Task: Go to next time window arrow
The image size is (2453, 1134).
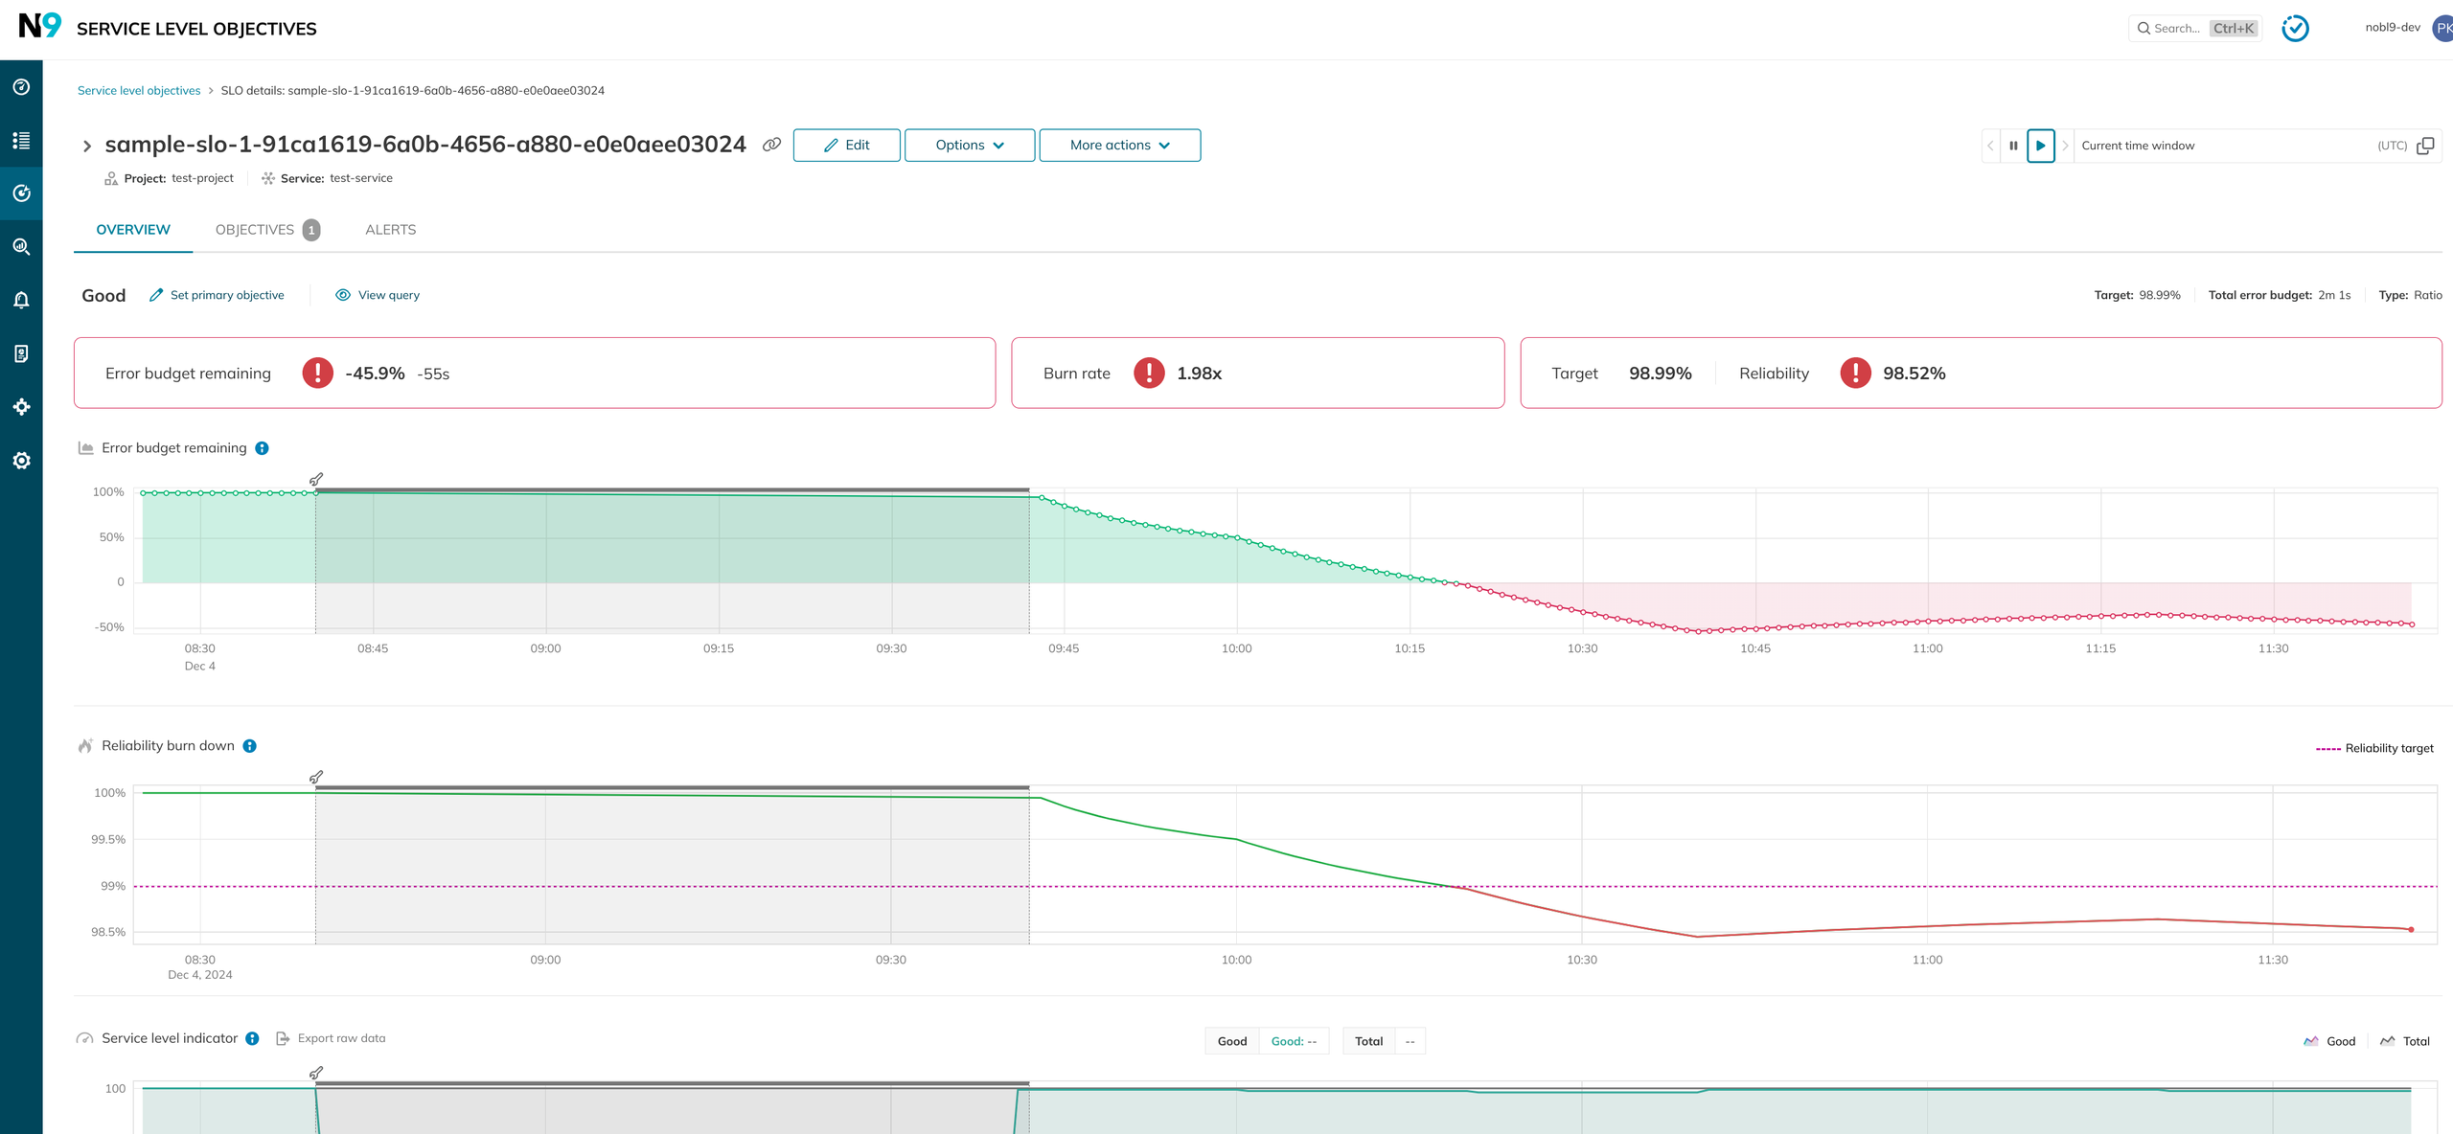Action: pyautogui.click(x=2065, y=146)
